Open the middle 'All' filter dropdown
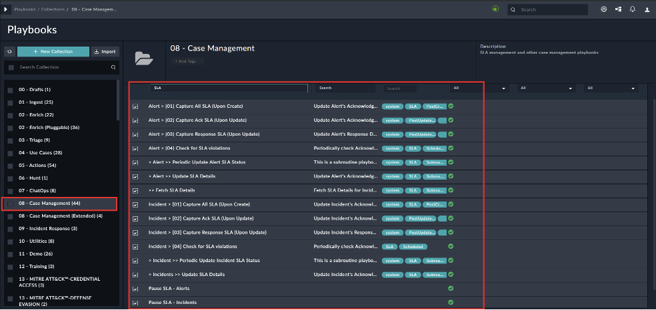This screenshot has height=310, width=656. (x=545, y=88)
